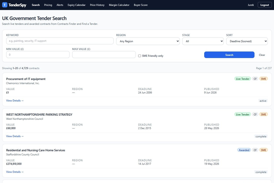Click the Max Value input field
274x183 pixels.
pyautogui.click(x=104, y=54)
